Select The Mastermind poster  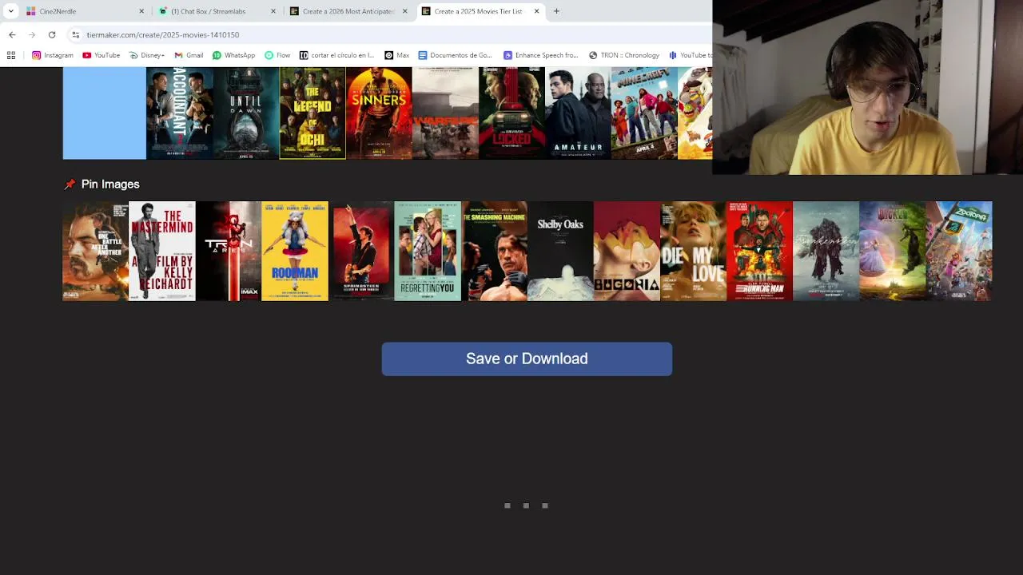coord(162,251)
